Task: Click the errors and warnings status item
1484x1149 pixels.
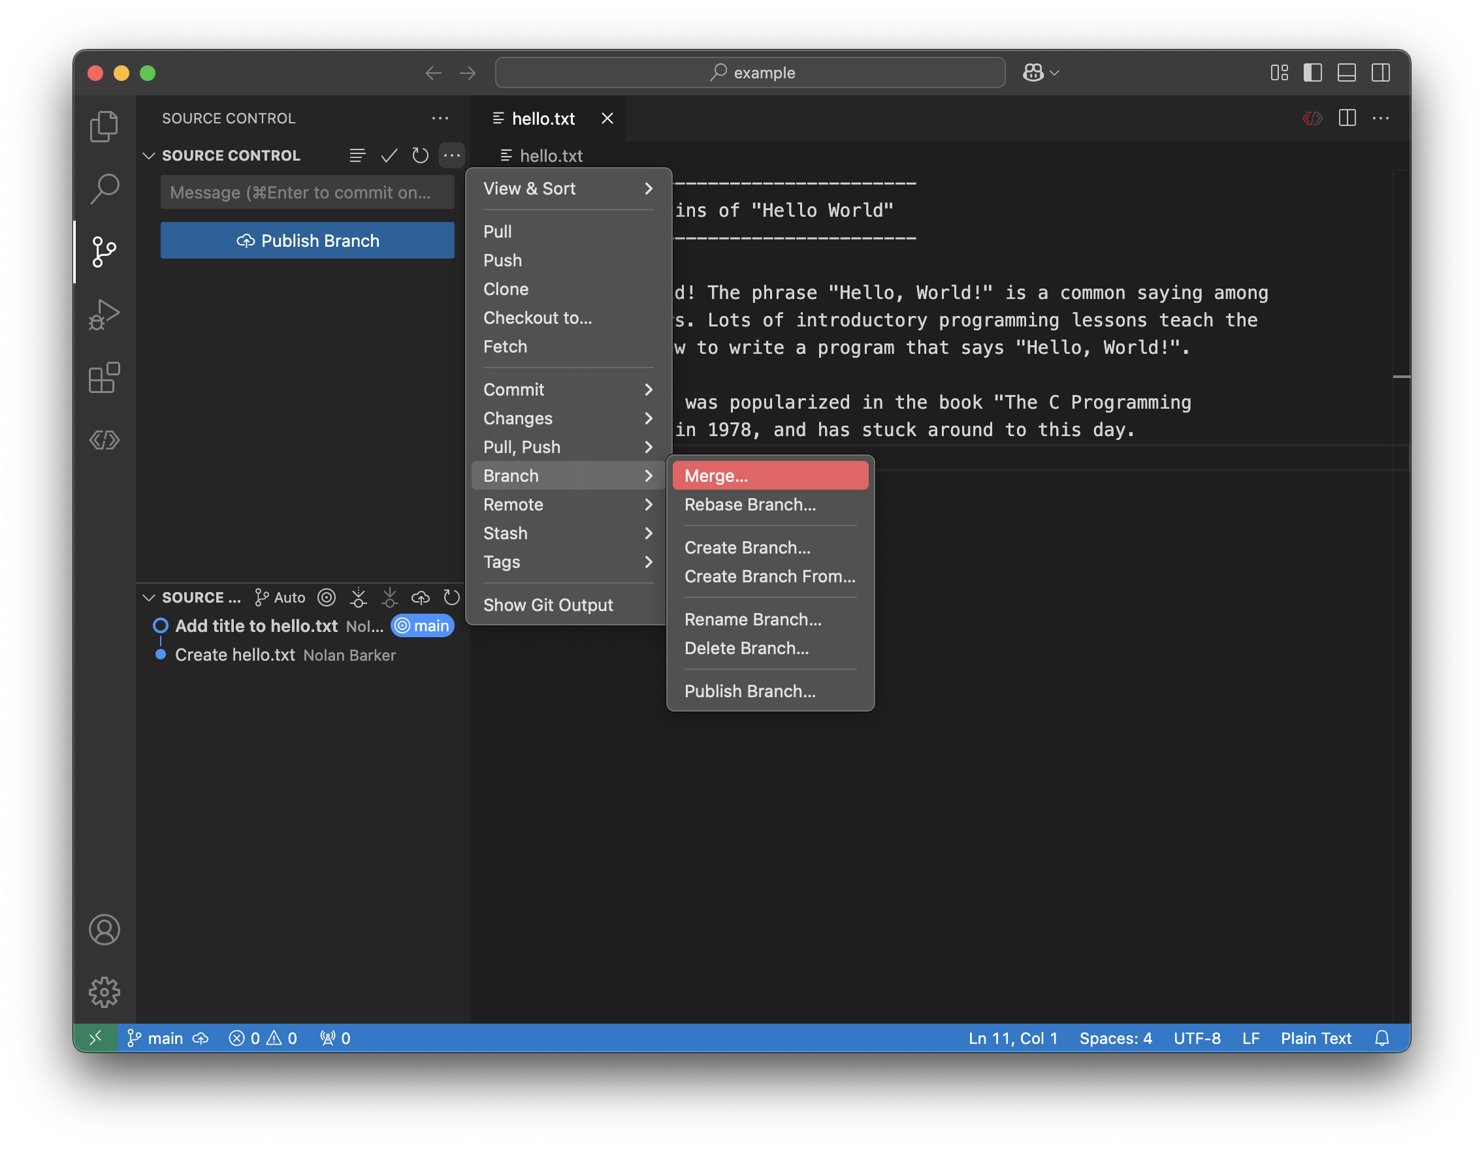Action: coord(263,1037)
